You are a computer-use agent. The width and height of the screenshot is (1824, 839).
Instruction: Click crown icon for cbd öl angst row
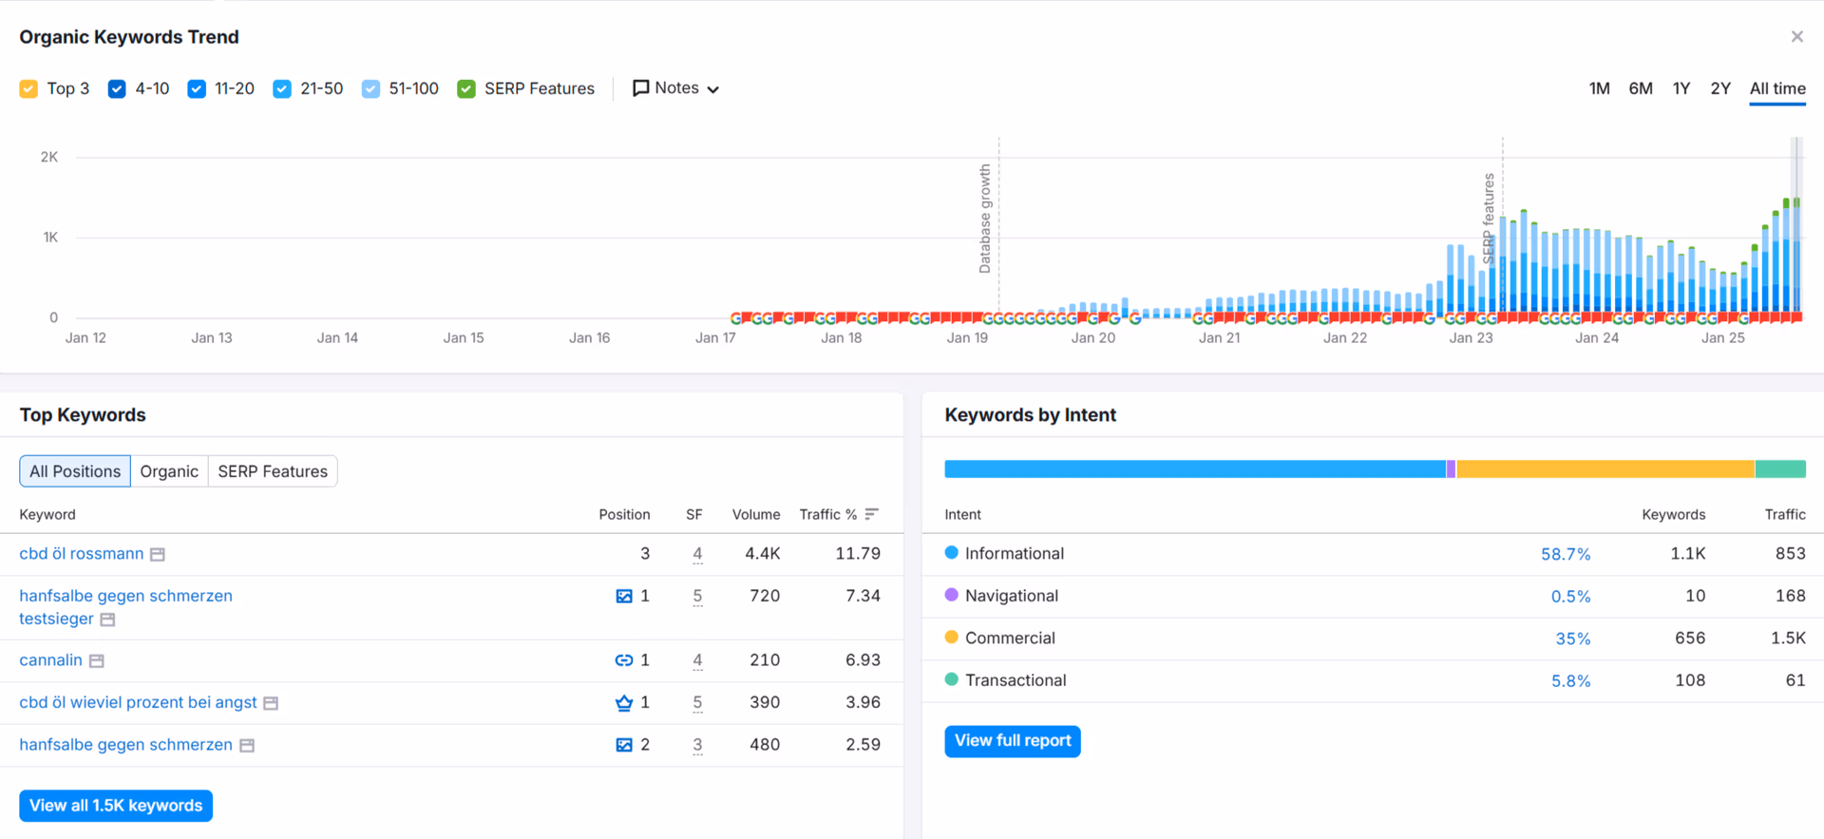coord(623,703)
